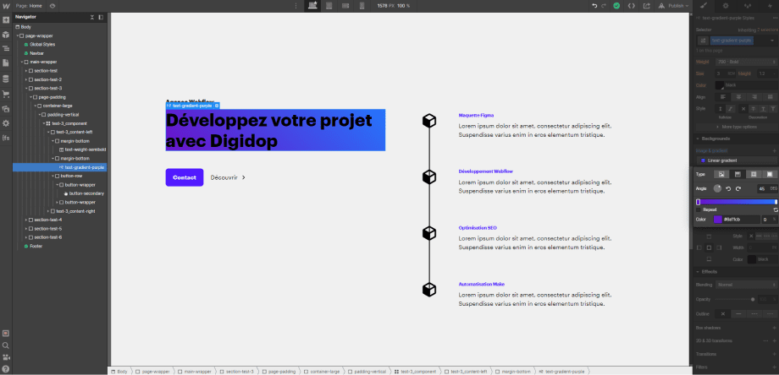Screen dimensions: 779x375
Task: Open the Add Elements panel
Action: (6, 20)
